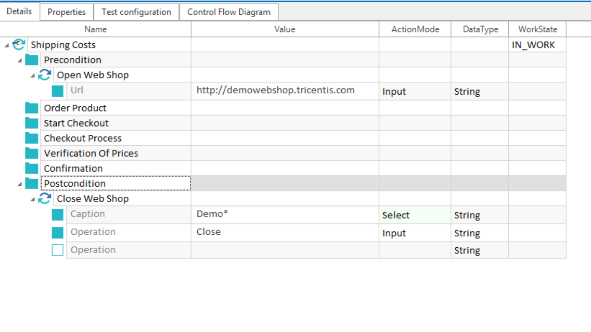The height and width of the screenshot is (332, 591).
Task: Toggle the Url row square marker
Action: (x=58, y=91)
